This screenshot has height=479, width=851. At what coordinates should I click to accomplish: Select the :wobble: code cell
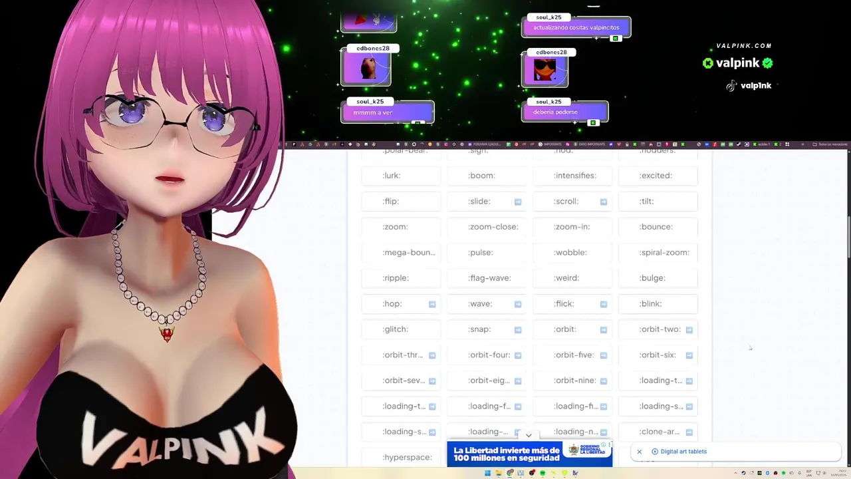(x=572, y=253)
